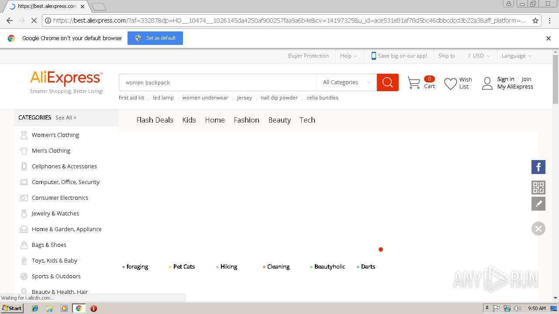Viewport: 559px width, 314px height.
Task: Open the Fashion tab
Action: click(246, 120)
